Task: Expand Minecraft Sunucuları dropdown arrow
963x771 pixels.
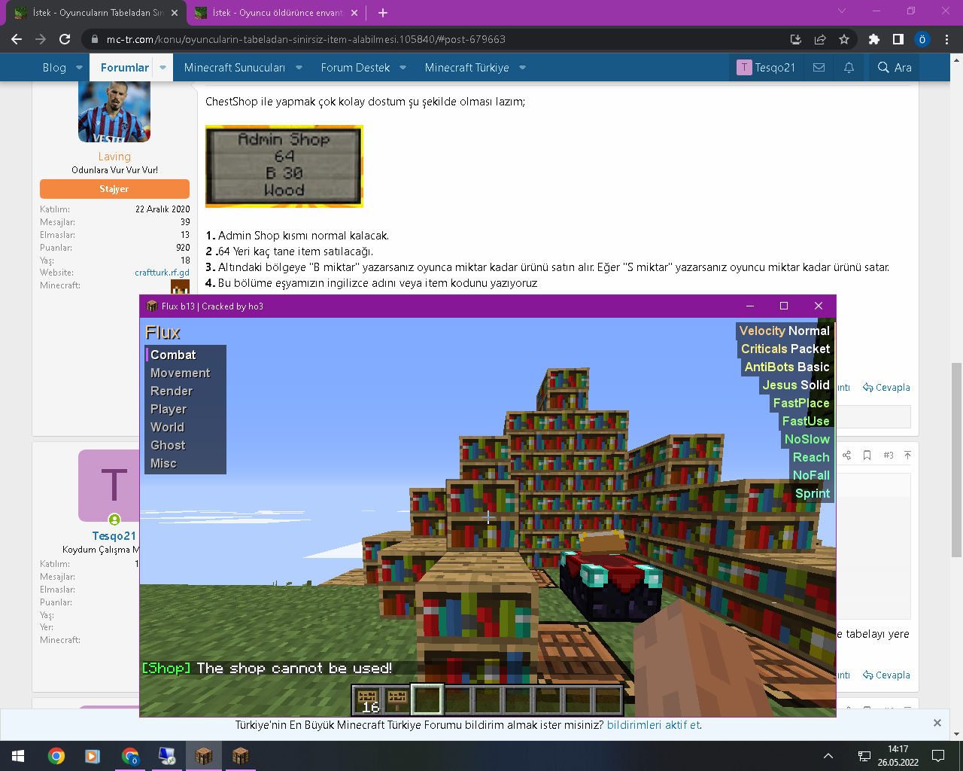Action: (299, 67)
